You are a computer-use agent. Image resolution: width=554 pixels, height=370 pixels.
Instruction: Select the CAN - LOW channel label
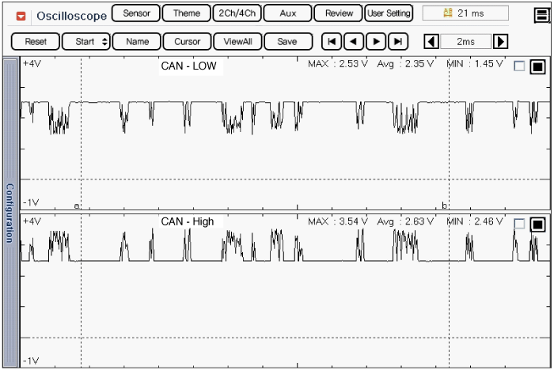pos(188,66)
